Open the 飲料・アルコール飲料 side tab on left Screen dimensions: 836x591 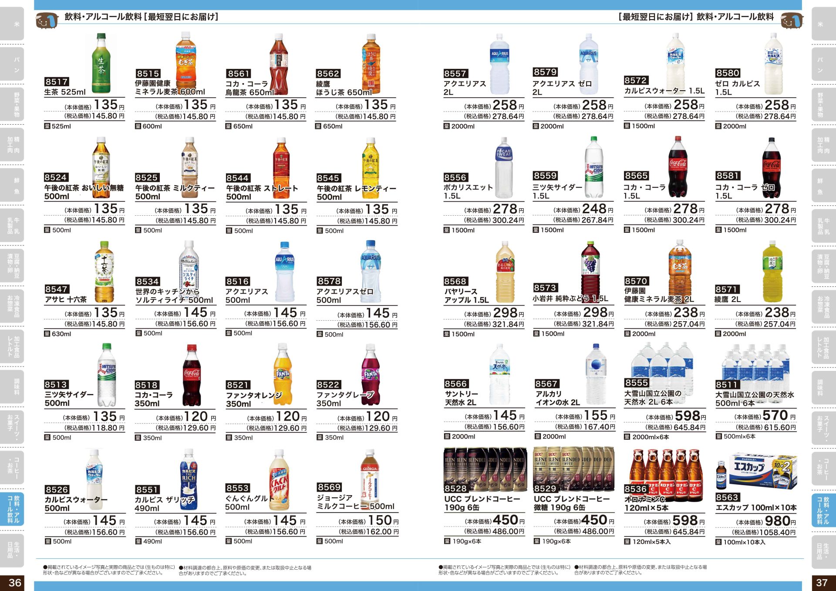tap(12, 509)
